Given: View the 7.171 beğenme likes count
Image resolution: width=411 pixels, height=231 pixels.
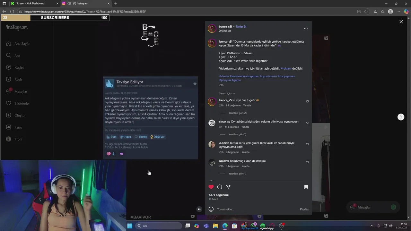Looking at the screenshot, I should pyautogui.click(x=218, y=195).
